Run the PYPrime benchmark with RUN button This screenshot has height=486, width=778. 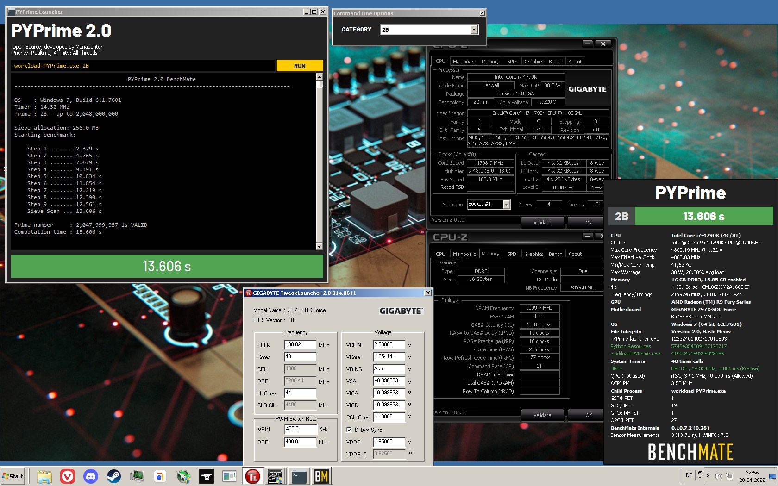[300, 66]
